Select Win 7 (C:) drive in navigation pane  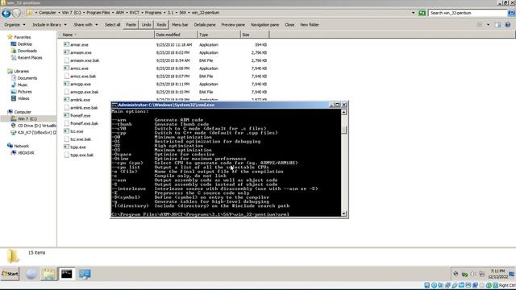pyautogui.click(x=27, y=119)
